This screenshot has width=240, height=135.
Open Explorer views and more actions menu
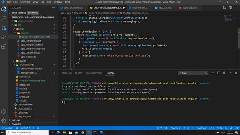click(54, 7)
